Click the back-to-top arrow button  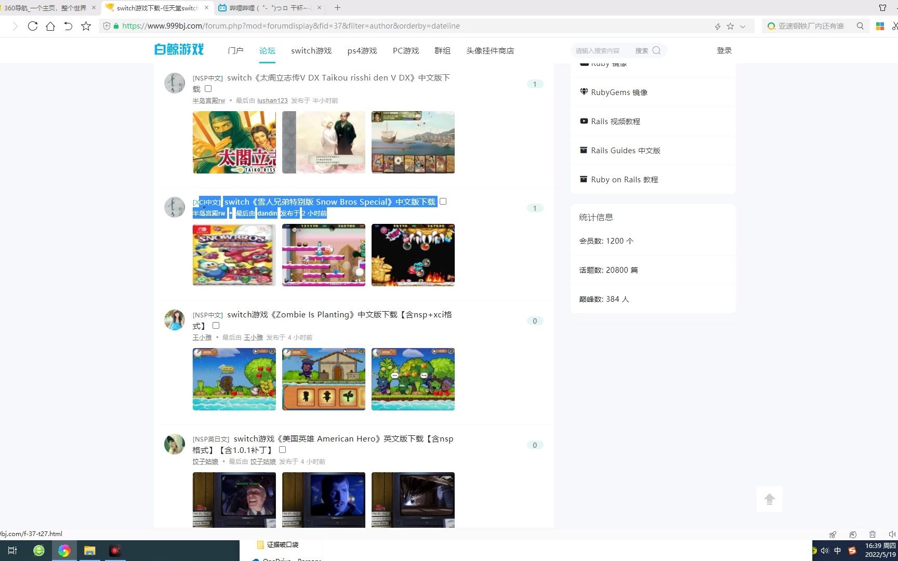[770, 499]
